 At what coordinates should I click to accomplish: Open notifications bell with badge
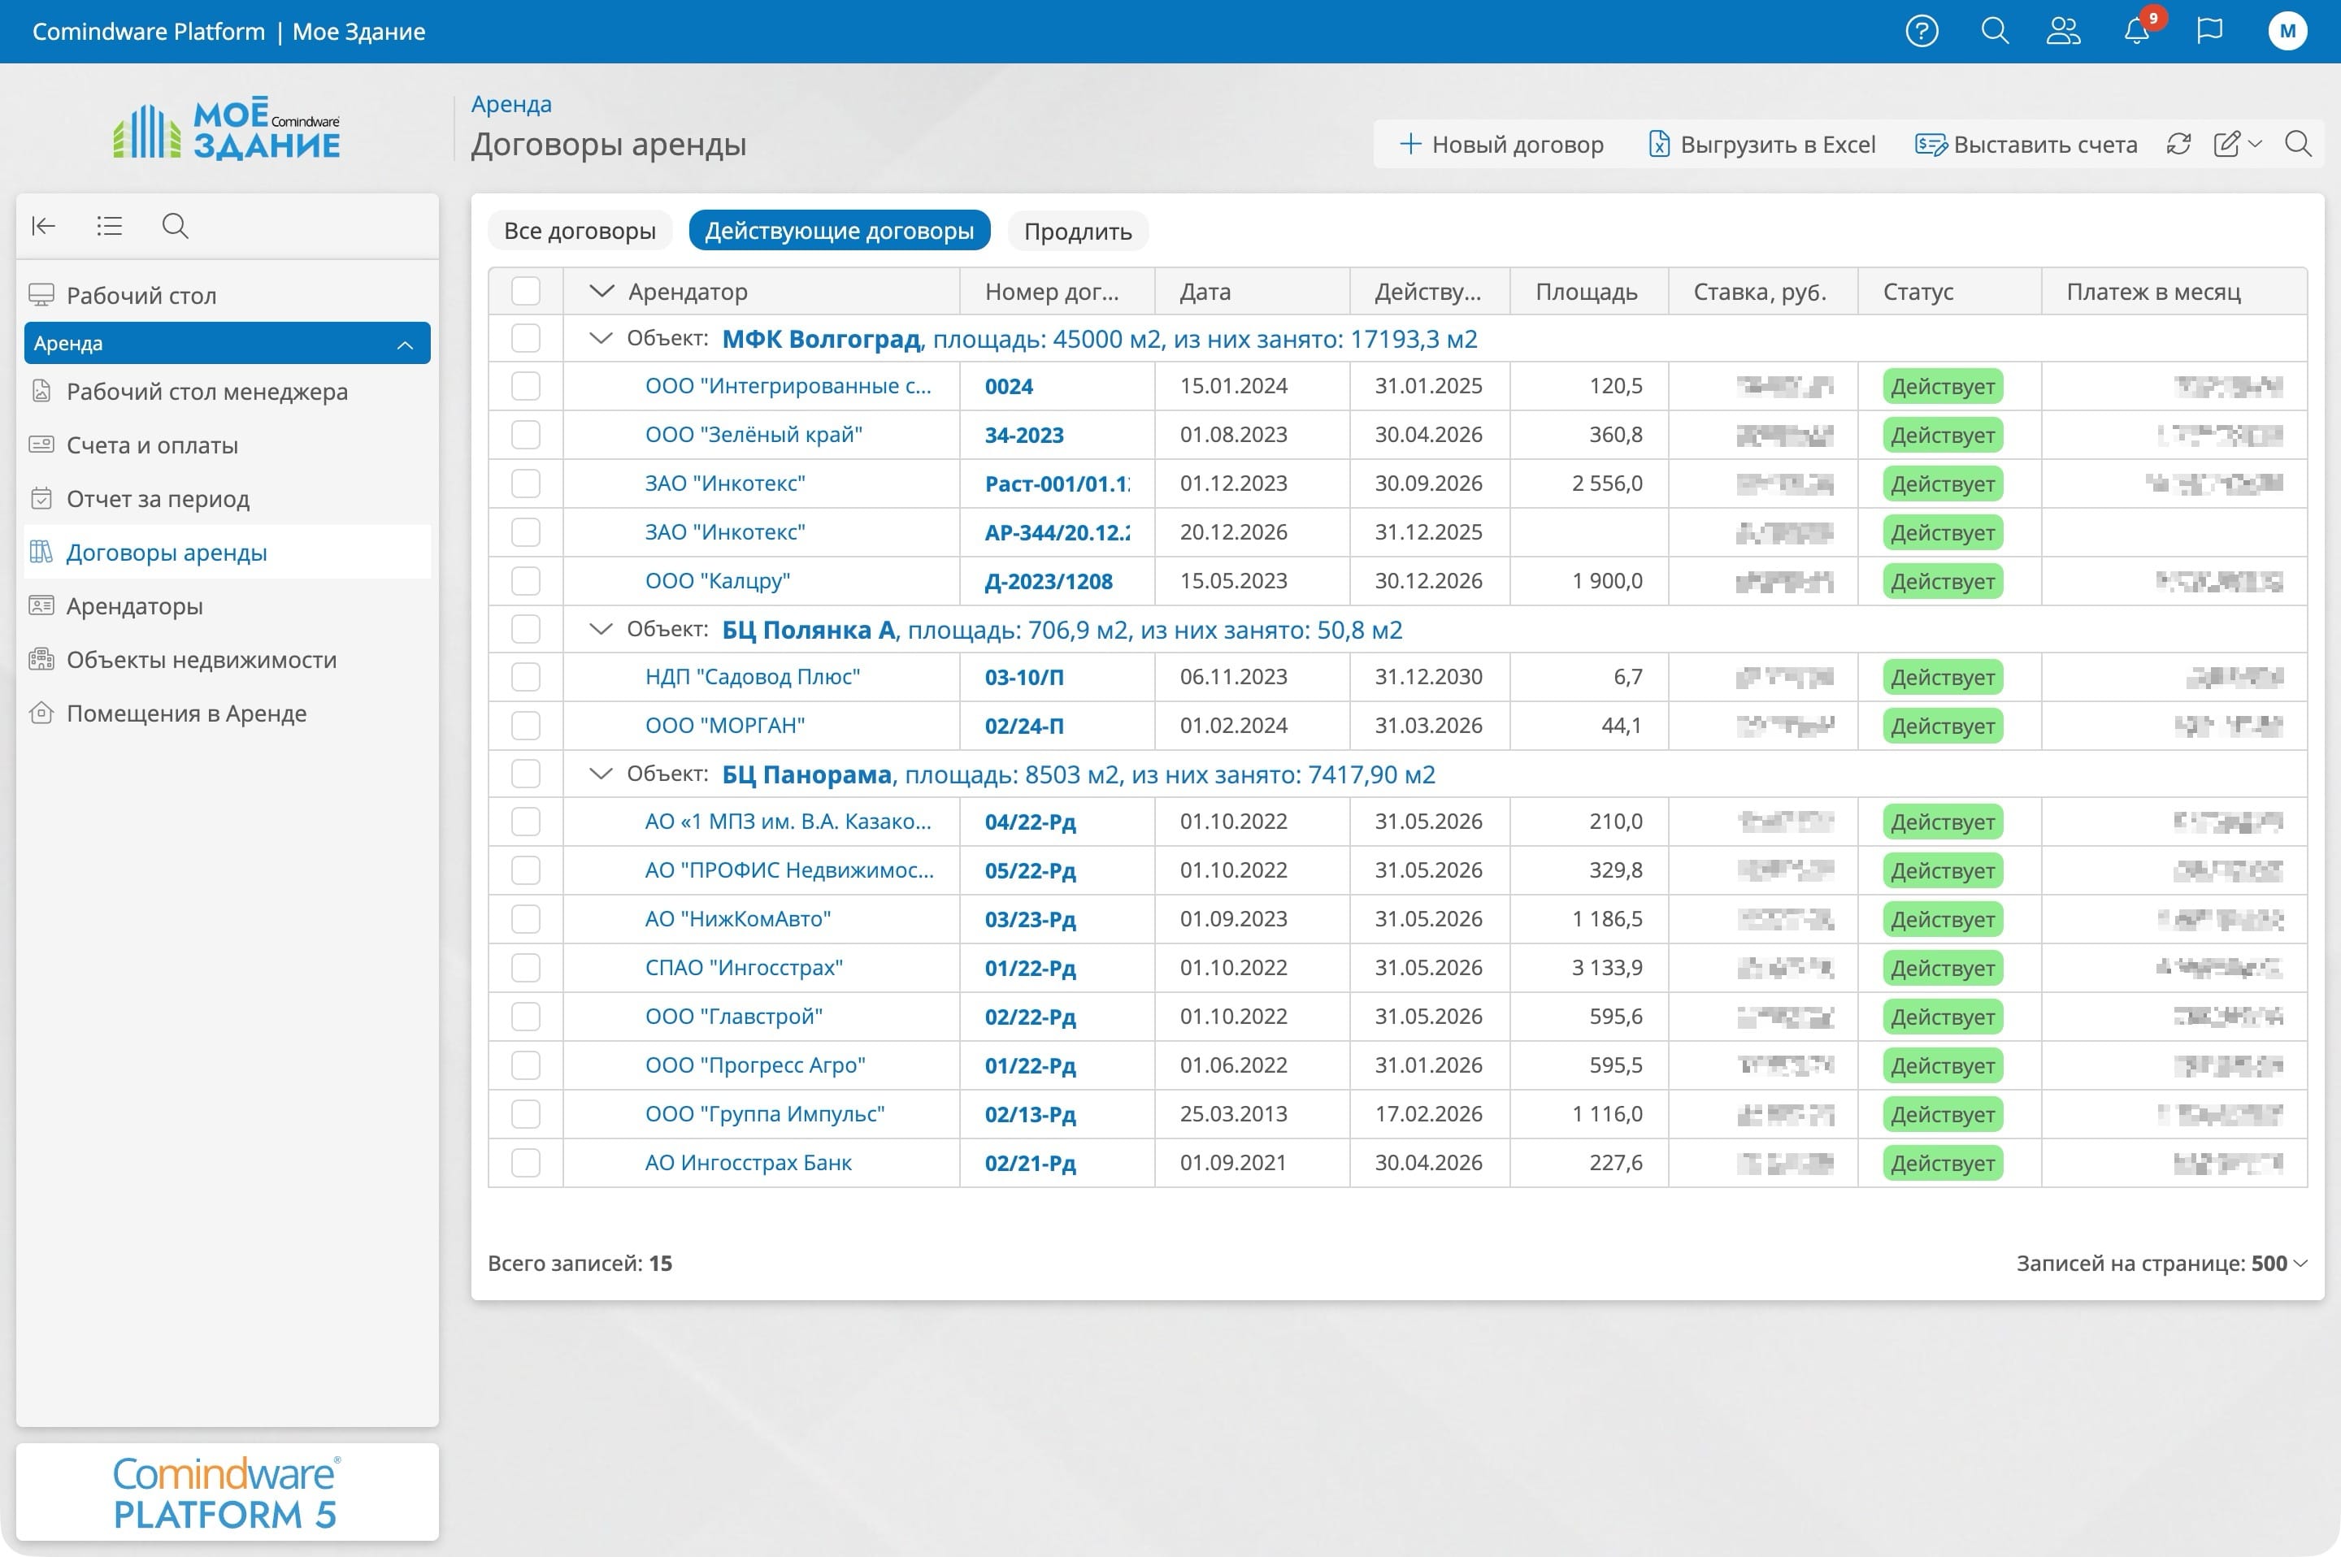(x=2136, y=31)
